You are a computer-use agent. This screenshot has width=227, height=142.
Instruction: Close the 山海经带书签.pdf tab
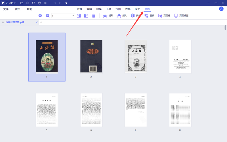pyautogui.click(x=37, y=22)
